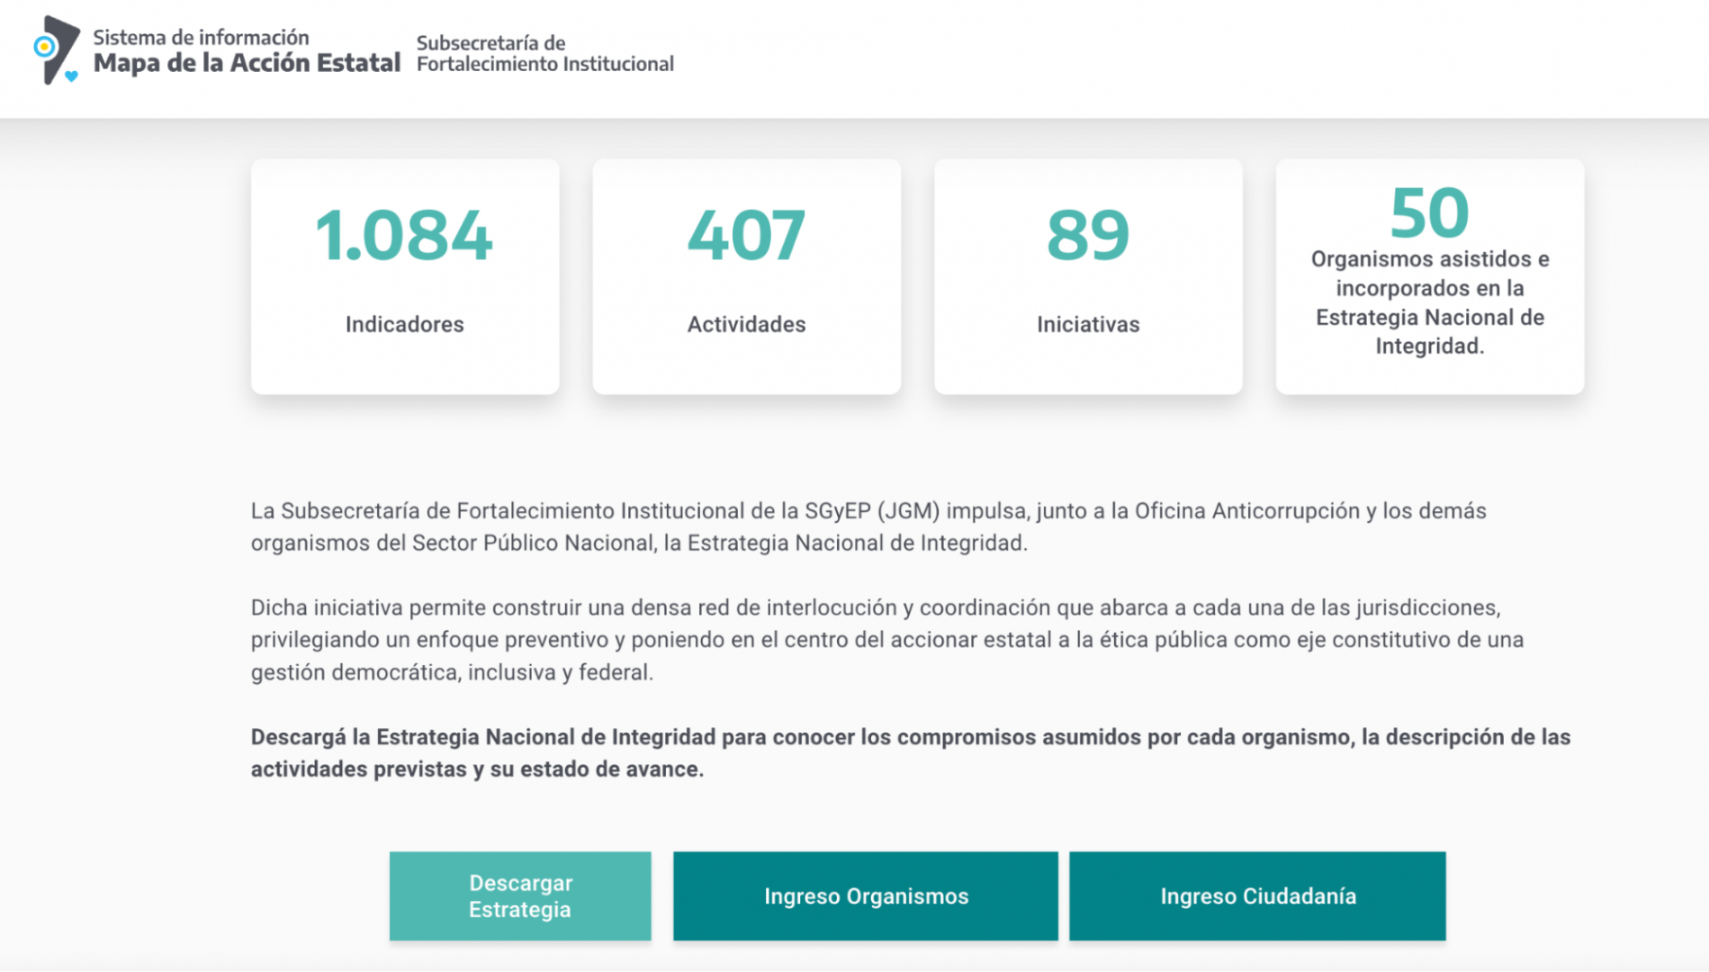Click the Sistema de información header text
Image resolution: width=1709 pixels, height=972 pixels.
pos(201,37)
